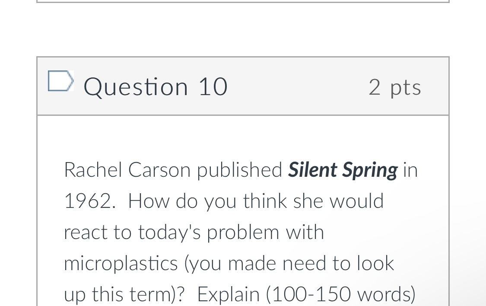This screenshot has width=486, height=306.
Task: Click the name Rachel Carson
Action: (127, 169)
